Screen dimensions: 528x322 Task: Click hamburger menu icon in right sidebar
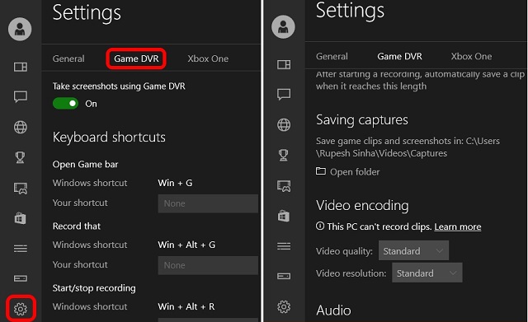click(x=284, y=246)
